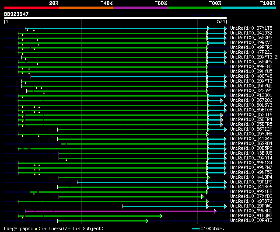This screenshot has width=280, height=232.
Task: Click UniRef100_A9T876 hit name
Action: coord(251,201)
